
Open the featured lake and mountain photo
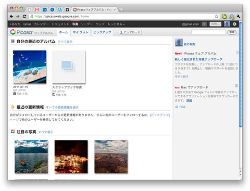31,157
